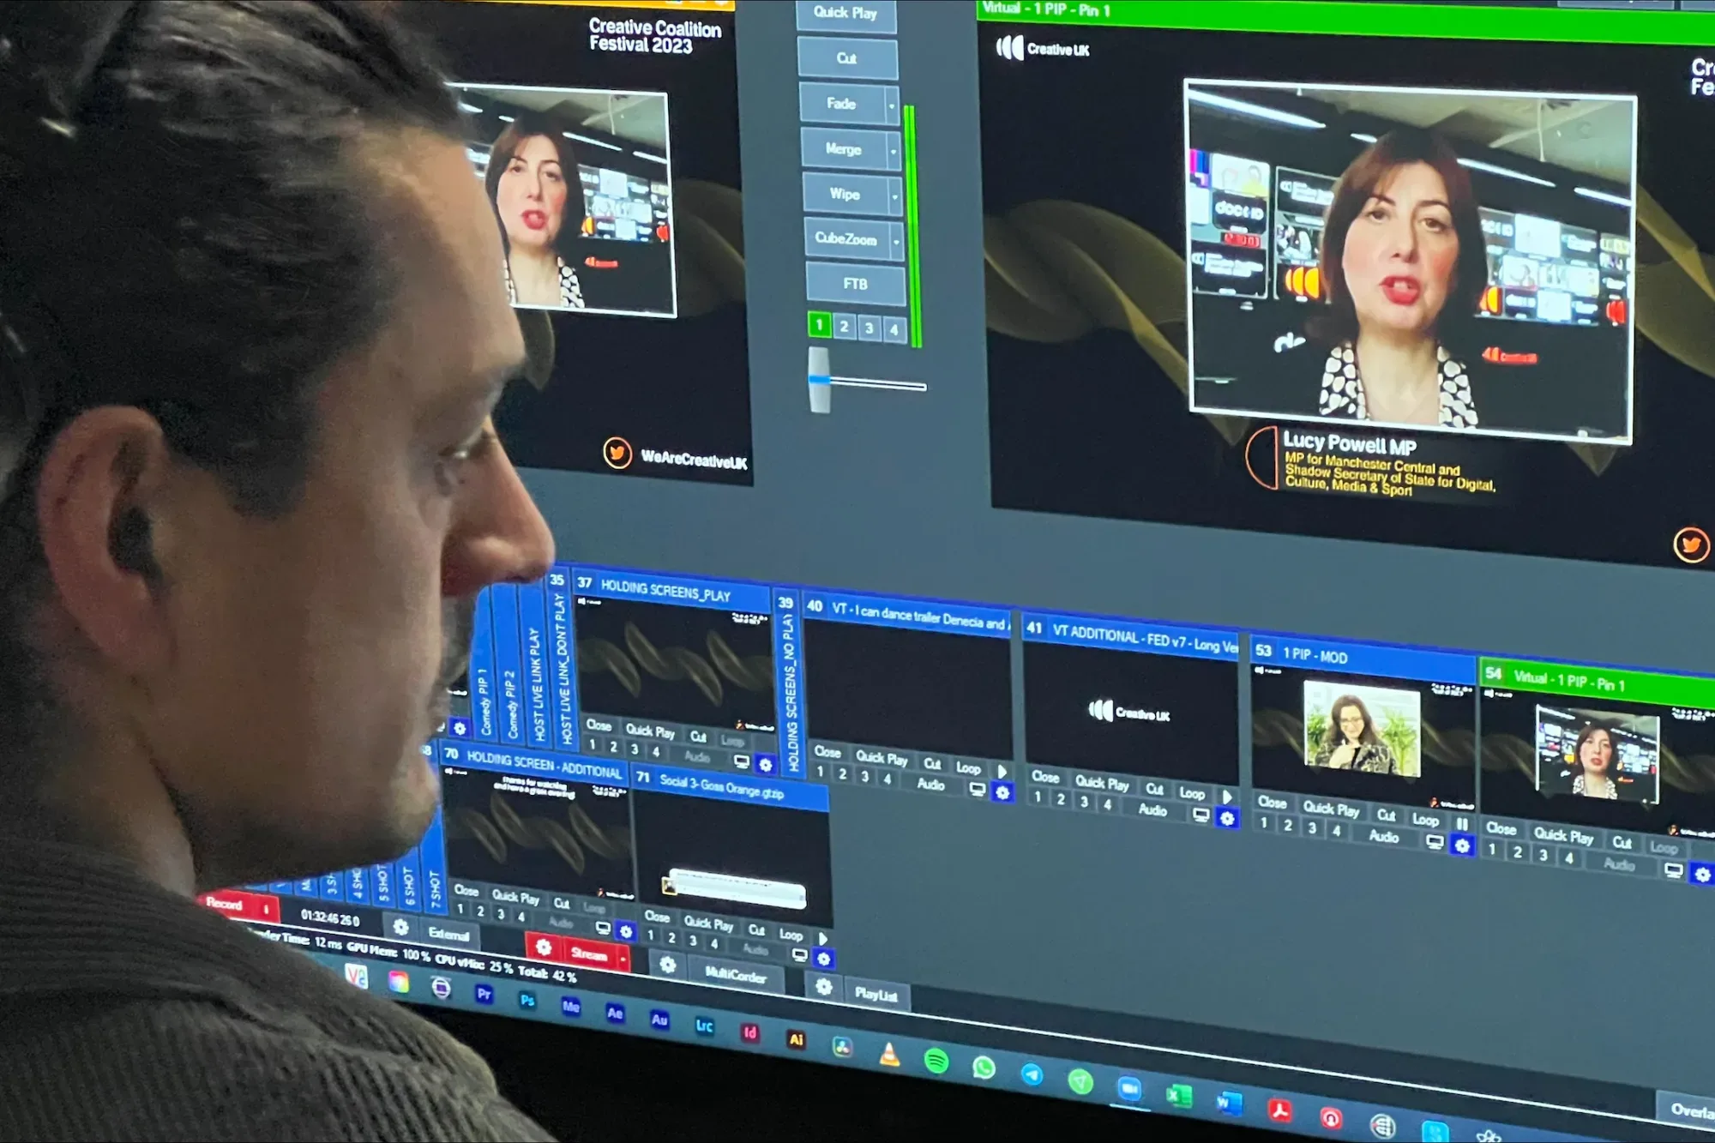The width and height of the screenshot is (1715, 1143).
Task: Launch Photoshop from the taskbar
Action: [x=527, y=1000]
